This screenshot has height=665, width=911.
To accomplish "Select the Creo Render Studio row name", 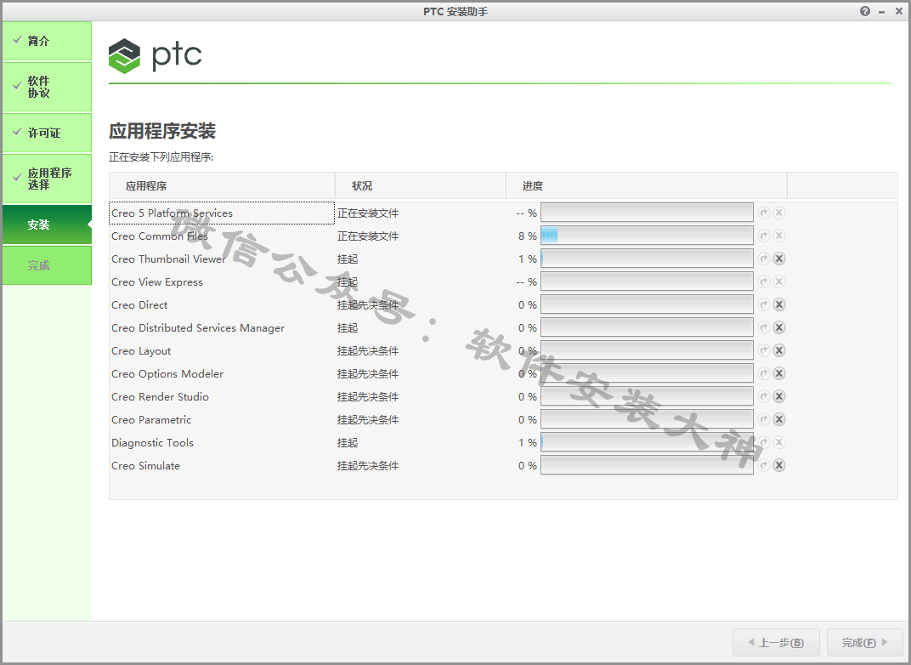I will [161, 397].
